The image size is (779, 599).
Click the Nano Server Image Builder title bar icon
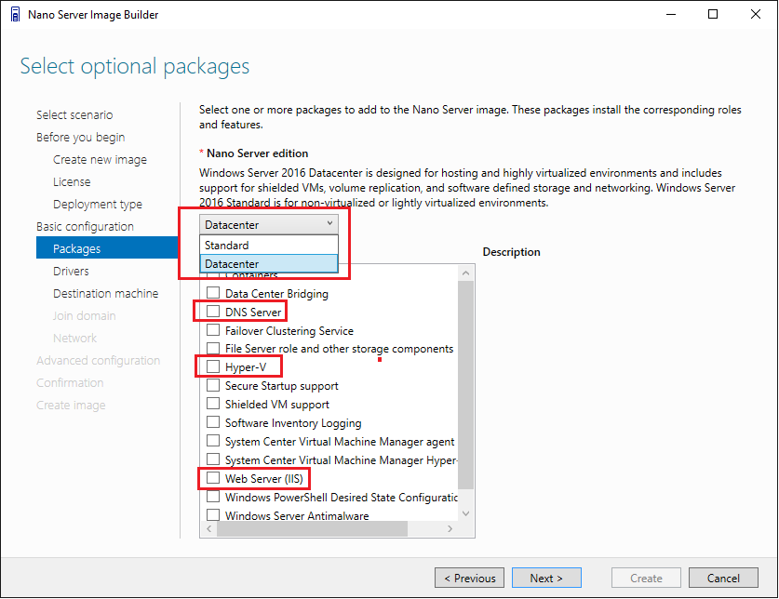[x=16, y=14]
